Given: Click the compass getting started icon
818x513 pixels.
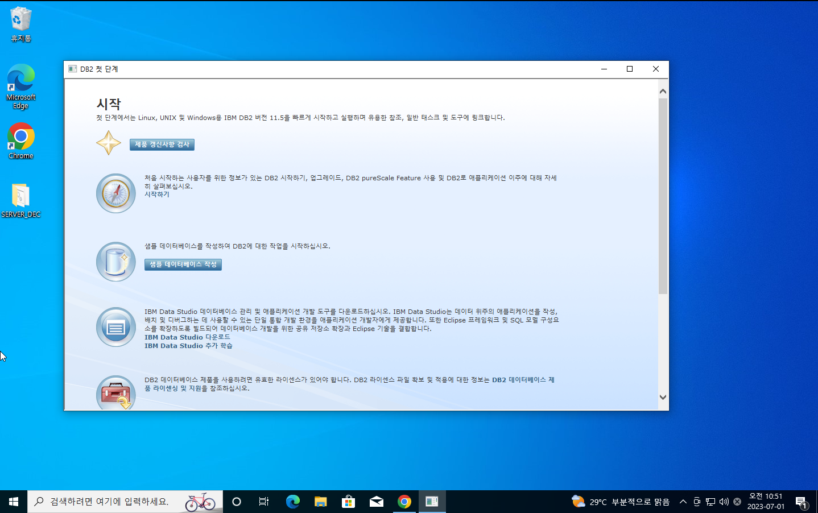Looking at the screenshot, I should (116, 193).
